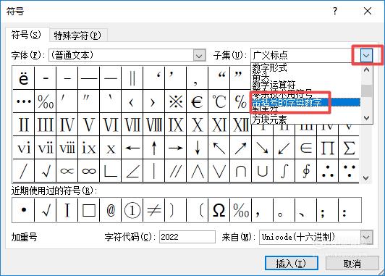Open dialog help with the ? button

(x=335, y=11)
